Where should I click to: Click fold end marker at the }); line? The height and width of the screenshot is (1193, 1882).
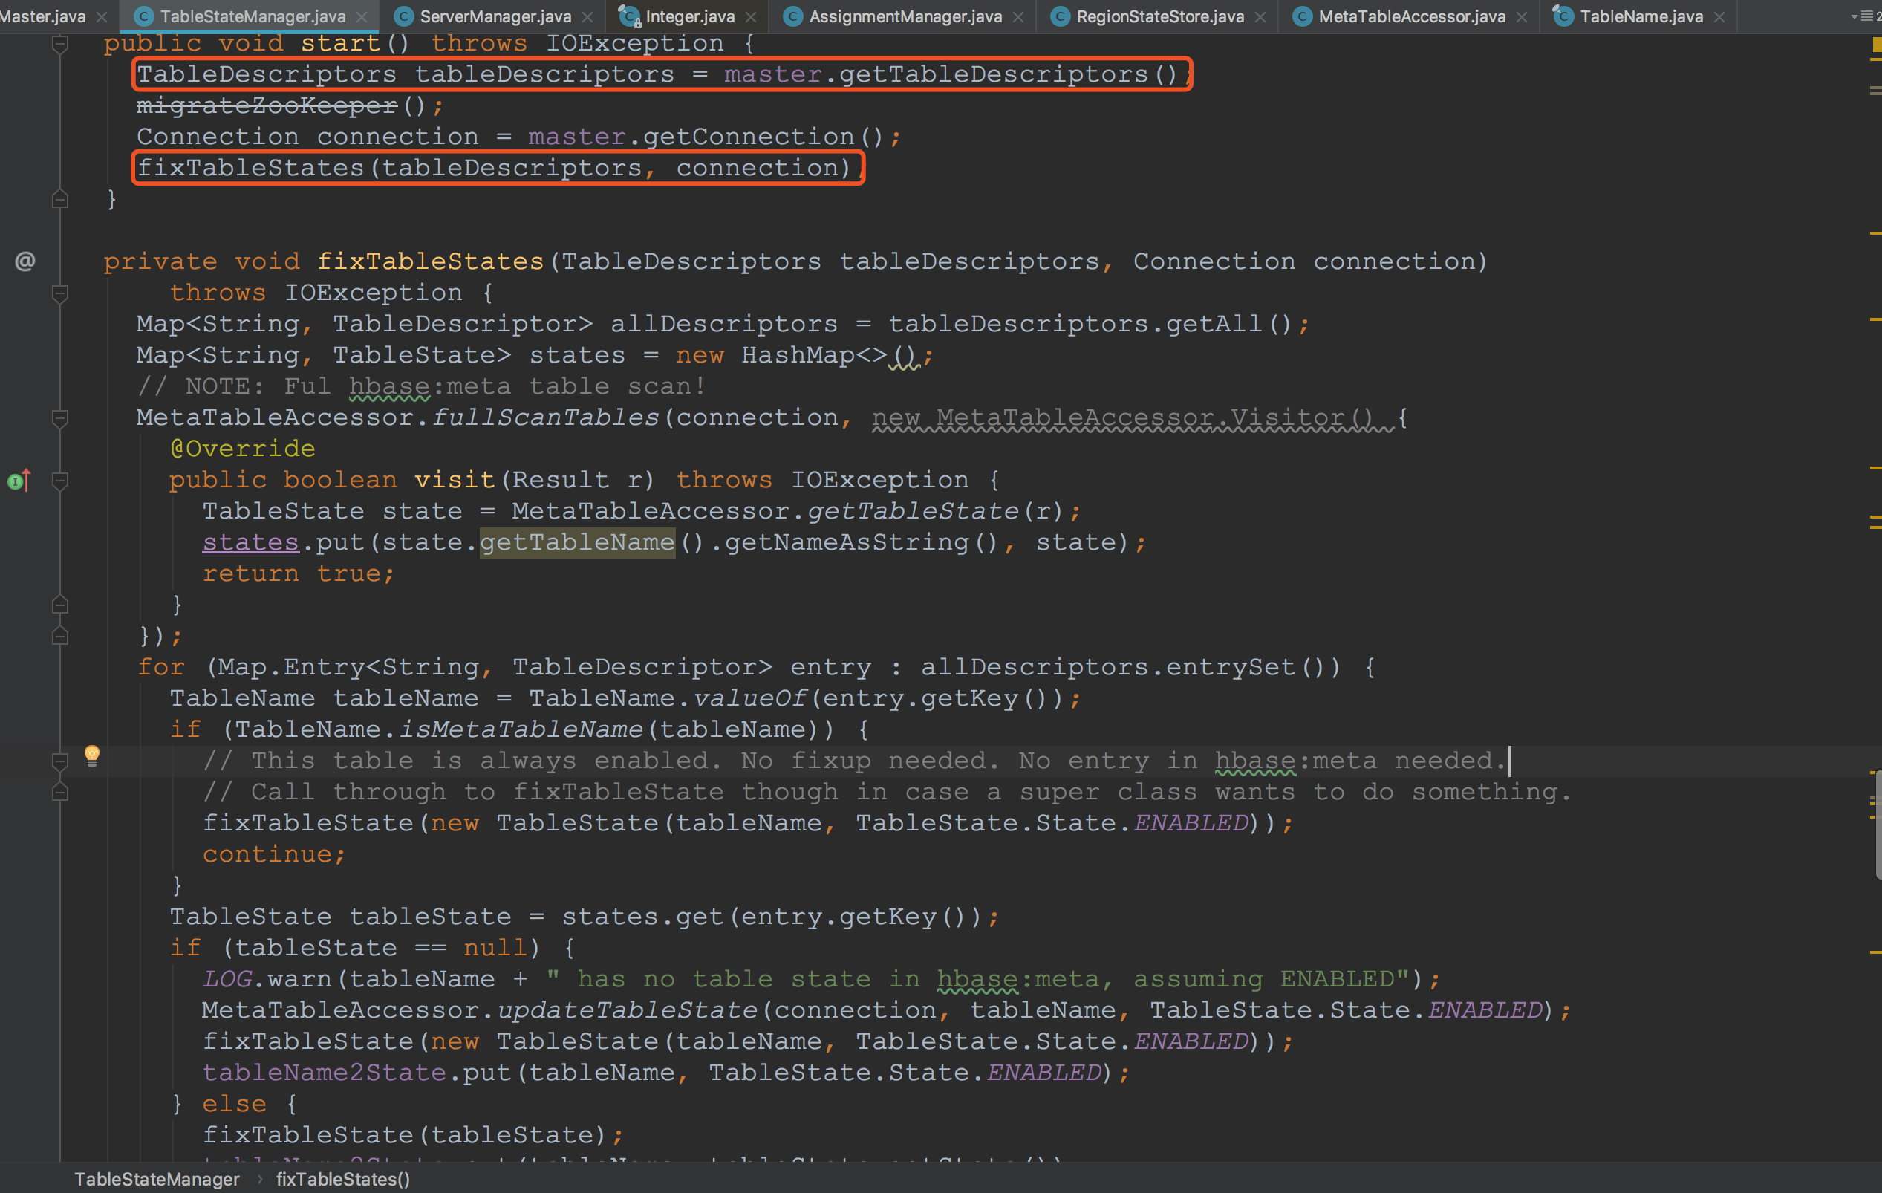pos(59,637)
